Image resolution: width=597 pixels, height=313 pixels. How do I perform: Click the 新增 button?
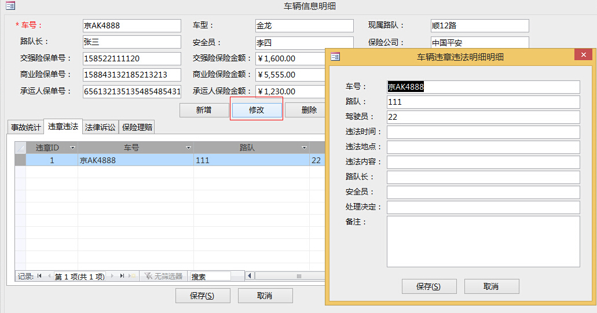(204, 110)
